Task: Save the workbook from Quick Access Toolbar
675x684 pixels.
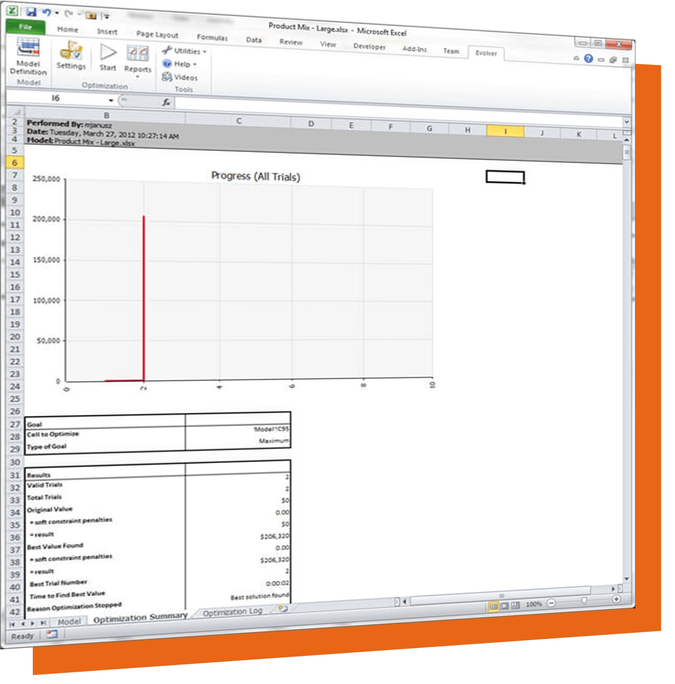Action: [31, 13]
